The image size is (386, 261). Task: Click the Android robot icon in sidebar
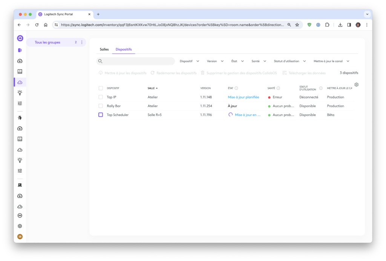(x=20, y=118)
